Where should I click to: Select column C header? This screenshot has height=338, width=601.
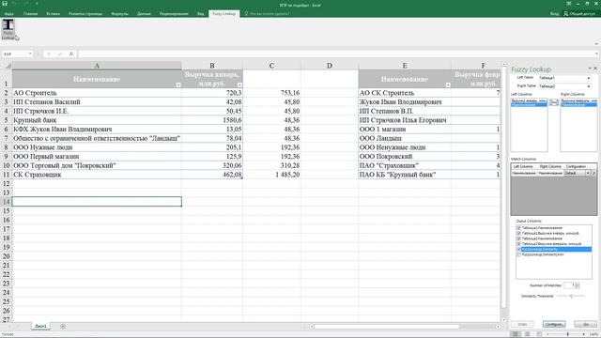[271, 66]
